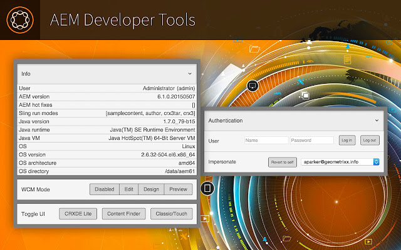Image resolution: width=401 pixels, height=250 pixels.
Task: Click the Toggle UI label
Action: coord(33,214)
